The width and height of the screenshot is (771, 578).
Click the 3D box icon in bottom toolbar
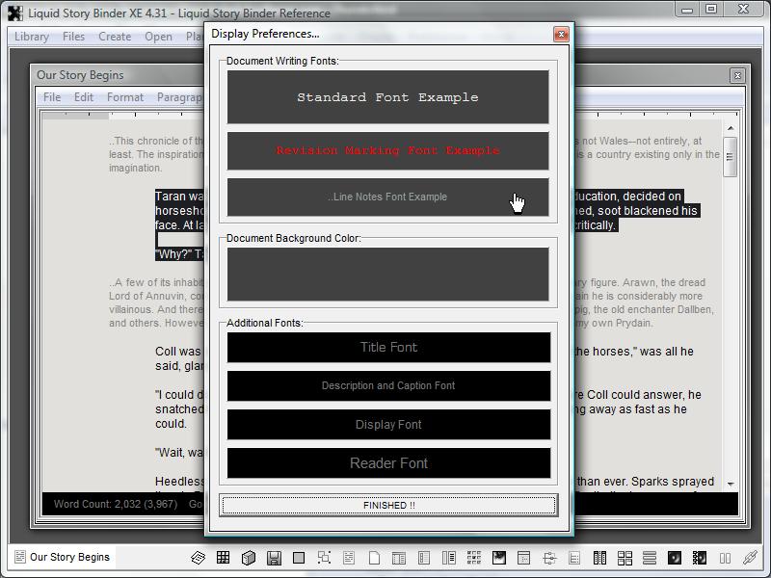tap(248, 558)
